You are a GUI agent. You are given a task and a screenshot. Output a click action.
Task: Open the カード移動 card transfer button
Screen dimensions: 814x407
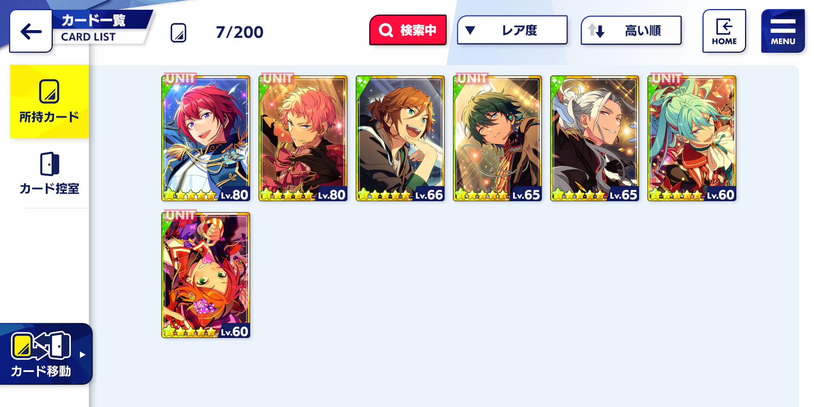tap(45, 354)
